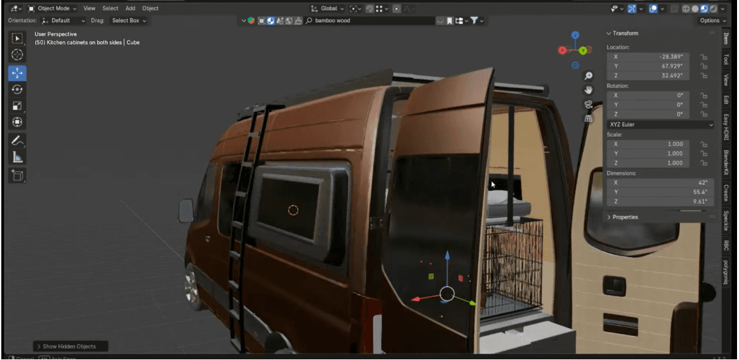Toggle the snap magnet button
Viewport: 739px width, 360px height.
click(x=370, y=8)
